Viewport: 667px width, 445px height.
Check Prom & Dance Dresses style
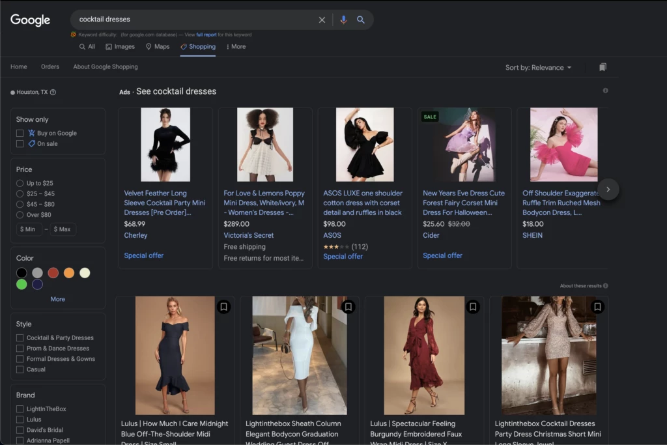(x=20, y=349)
